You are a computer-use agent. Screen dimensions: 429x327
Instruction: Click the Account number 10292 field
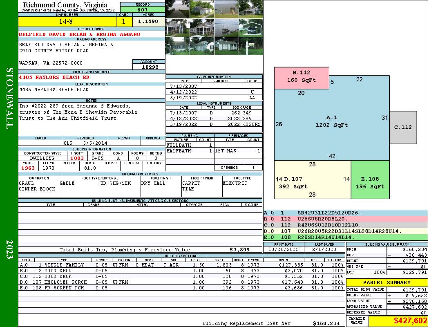[x=149, y=67]
